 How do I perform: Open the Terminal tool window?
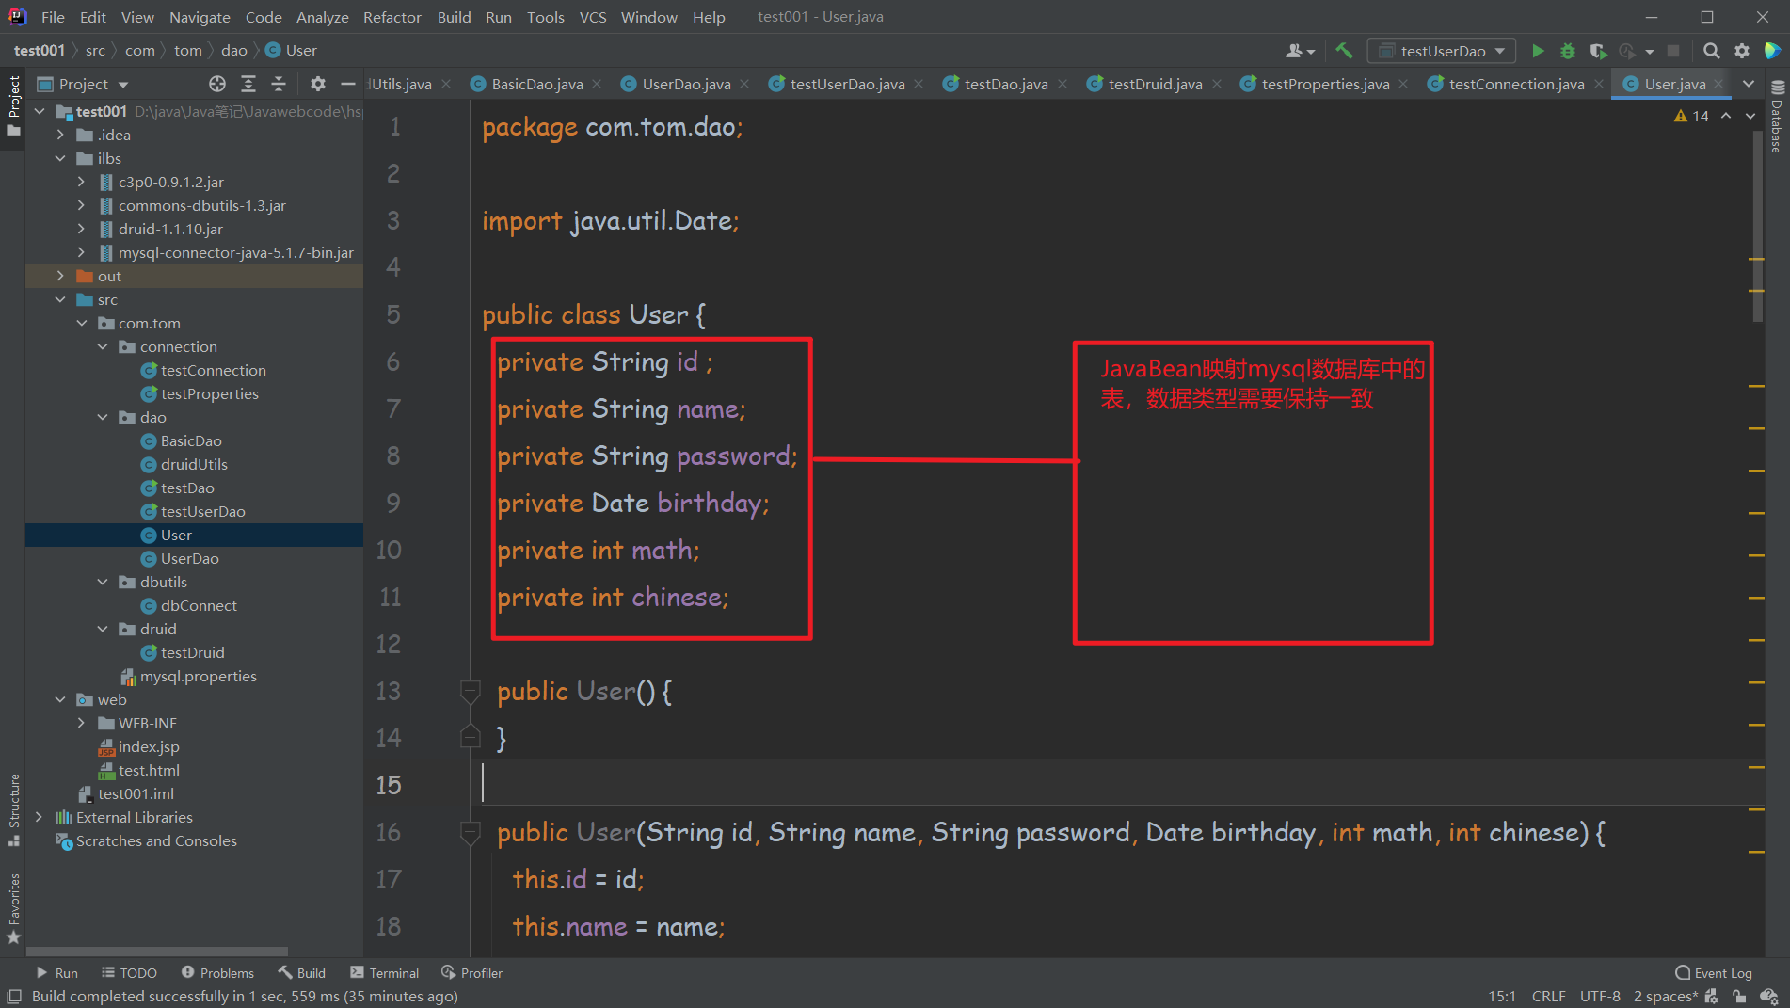tap(384, 972)
